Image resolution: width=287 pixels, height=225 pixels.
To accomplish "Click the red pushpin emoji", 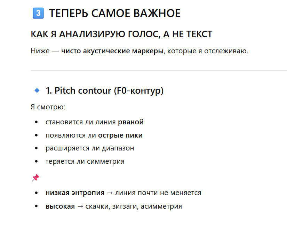I will tap(35, 178).
